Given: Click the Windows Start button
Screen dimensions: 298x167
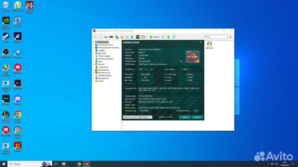Looking at the screenshot, I should 4,163.
